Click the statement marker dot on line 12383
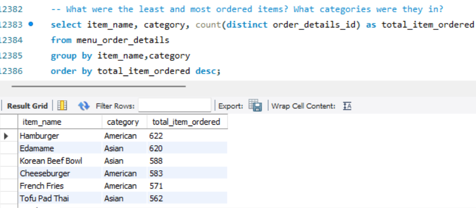The height and width of the screenshot is (208, 476). tap(31, 24)
